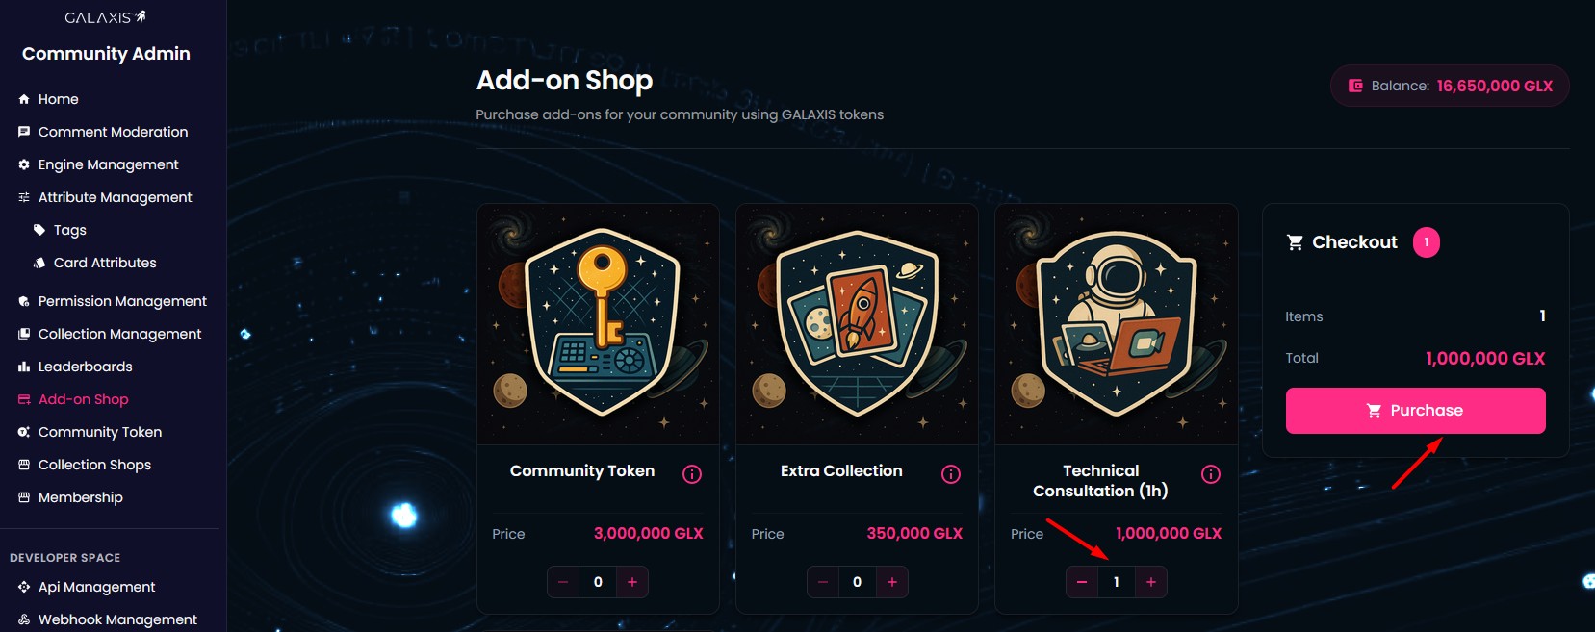This screenshot has width=1595, height=632.
Task: Click the Balance wallet icon
Action: click(1355, 86)
